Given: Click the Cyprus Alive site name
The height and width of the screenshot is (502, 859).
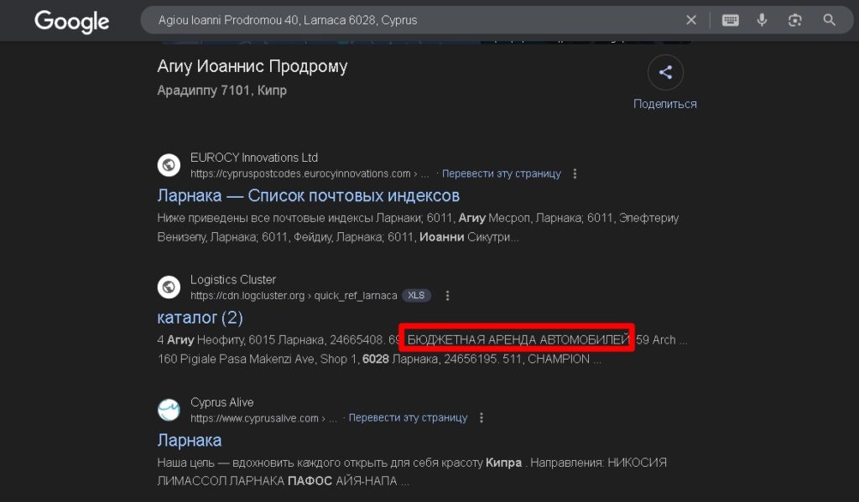Looking at the screenshot, I should point(221,402).
